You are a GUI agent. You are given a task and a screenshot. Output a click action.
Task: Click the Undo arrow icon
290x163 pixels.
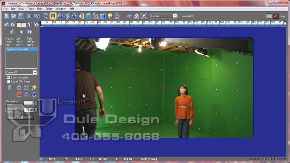(x=29, y=16)
